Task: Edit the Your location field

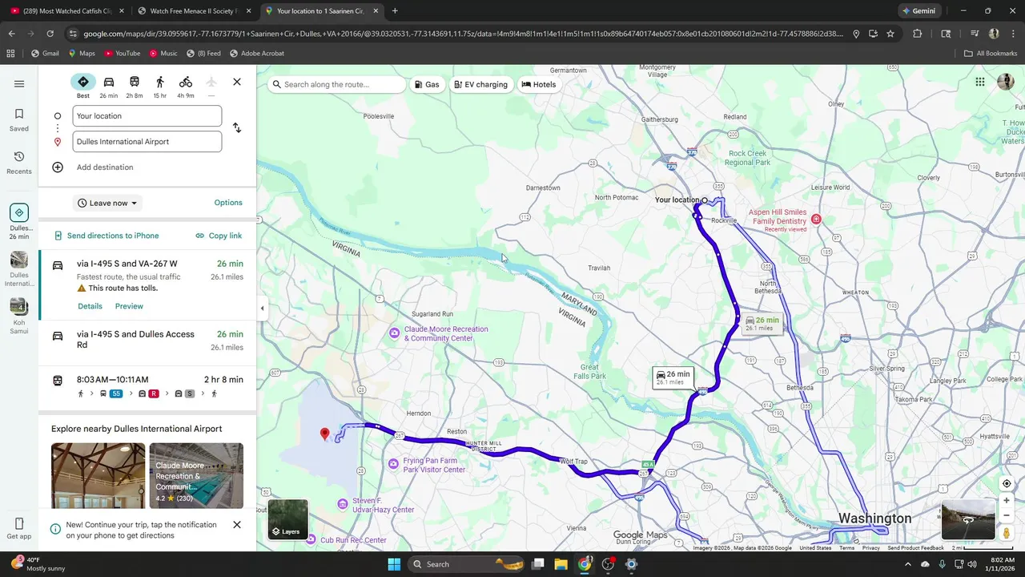Action: tap(147, 116)
